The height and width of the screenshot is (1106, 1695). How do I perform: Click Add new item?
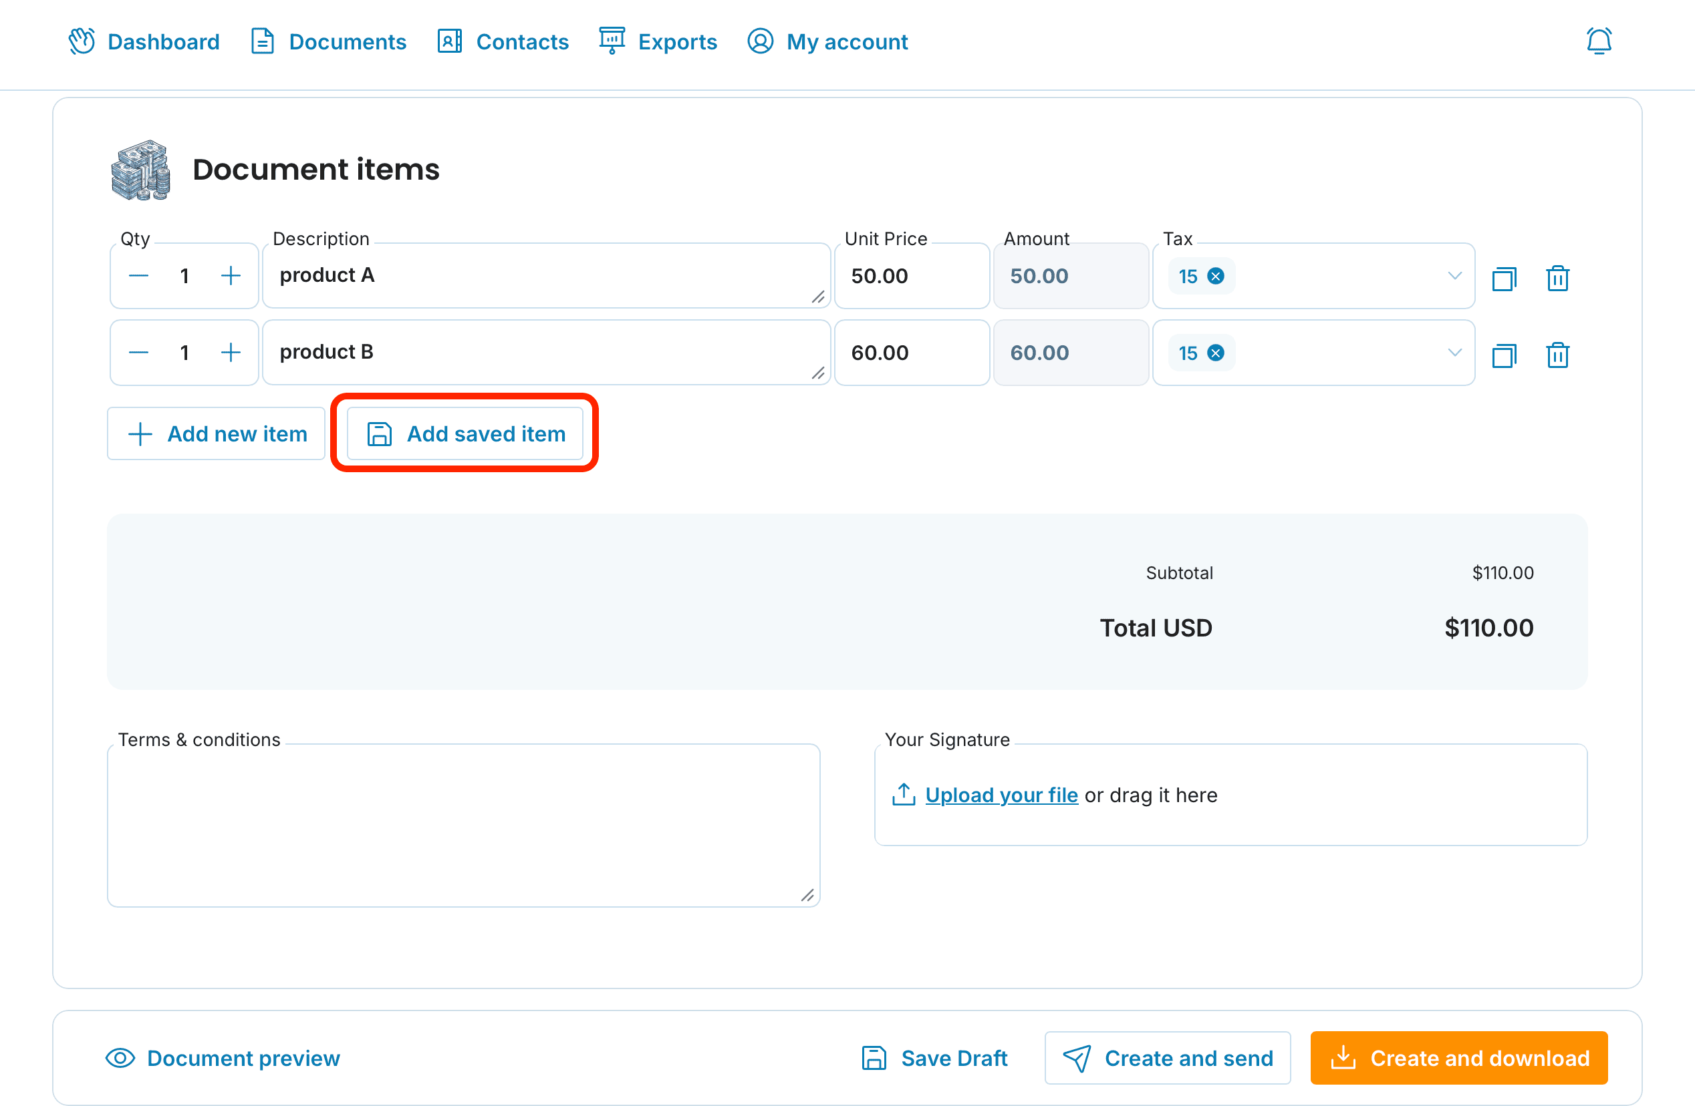point(216,433)
